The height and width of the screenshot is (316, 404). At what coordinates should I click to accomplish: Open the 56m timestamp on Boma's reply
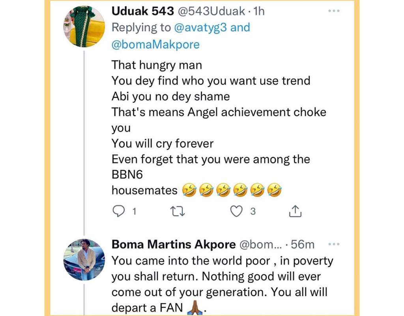click(303, 245)
